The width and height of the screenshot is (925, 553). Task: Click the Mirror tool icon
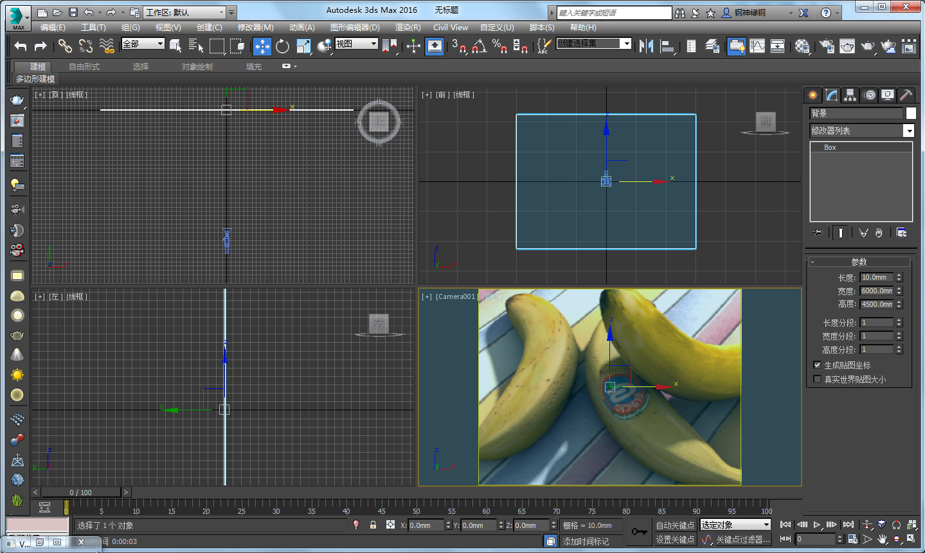[647, 46]
